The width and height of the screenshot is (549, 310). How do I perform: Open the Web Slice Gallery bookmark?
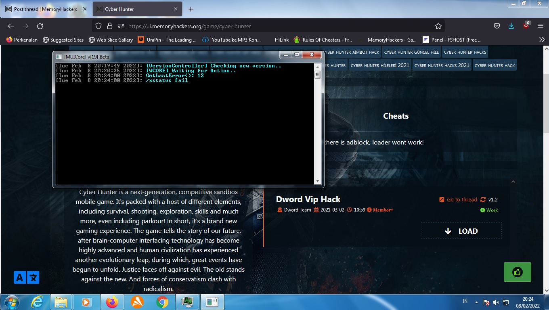point(111,40)
